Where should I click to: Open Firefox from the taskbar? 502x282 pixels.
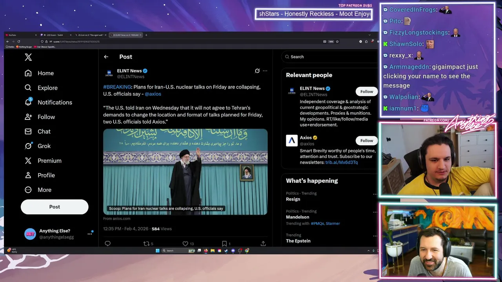206,251
